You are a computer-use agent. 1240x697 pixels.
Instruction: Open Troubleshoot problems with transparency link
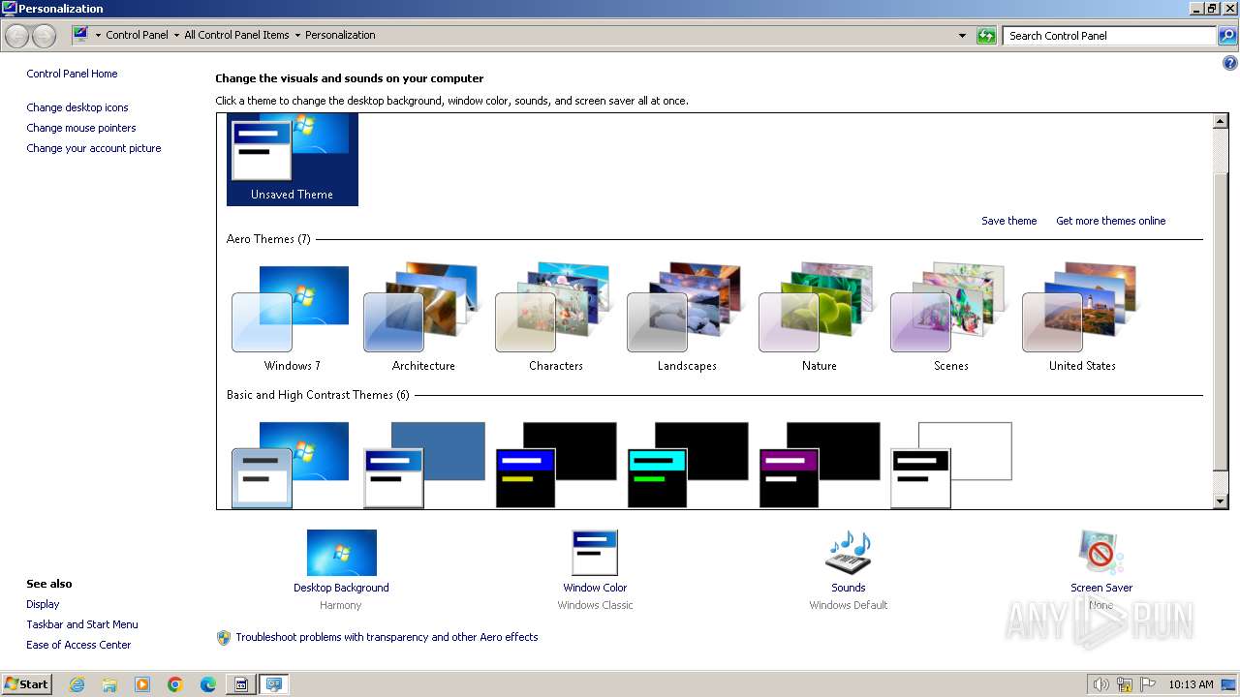coord(387,637)
